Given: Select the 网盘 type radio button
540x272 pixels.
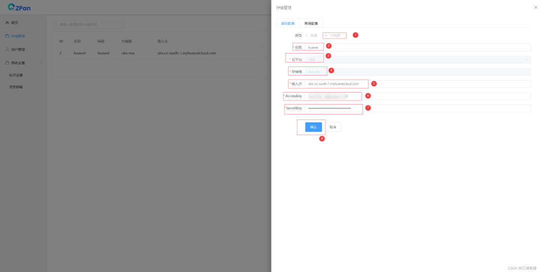Looking at the screenshot, I should coord(306,35).
